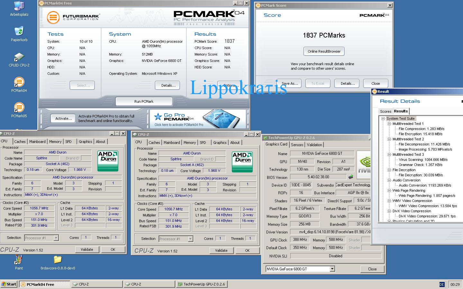Viewport: 463px width, 289px height.
Task: Select Virus Scanning result row
Action: click(423, 160)
